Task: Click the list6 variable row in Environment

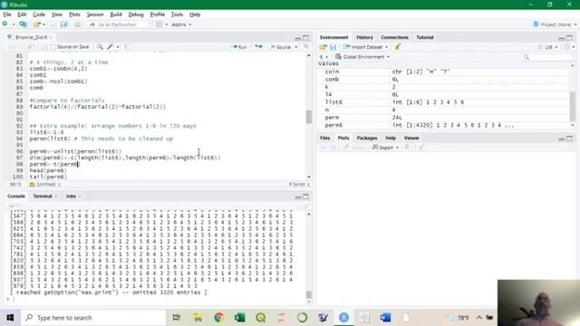Action: [x=444, y=102]
